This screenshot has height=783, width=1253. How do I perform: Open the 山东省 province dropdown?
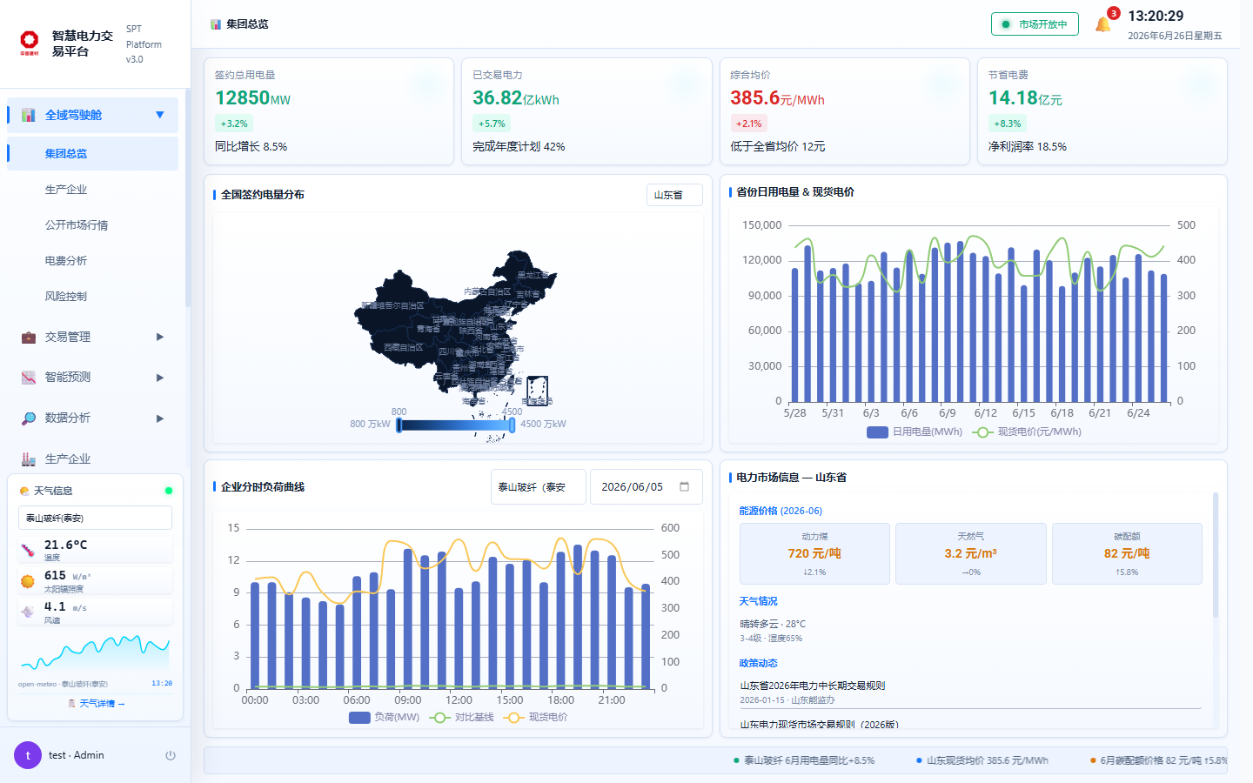[674, 195]
